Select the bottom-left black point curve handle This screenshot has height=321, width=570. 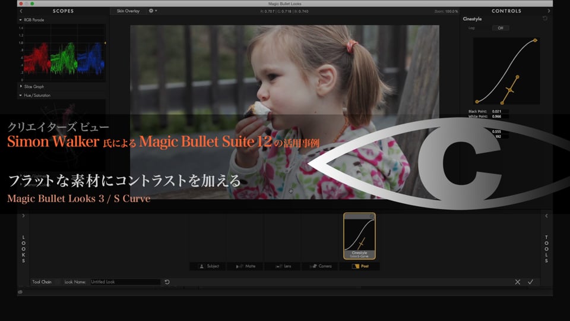(477, 102)
